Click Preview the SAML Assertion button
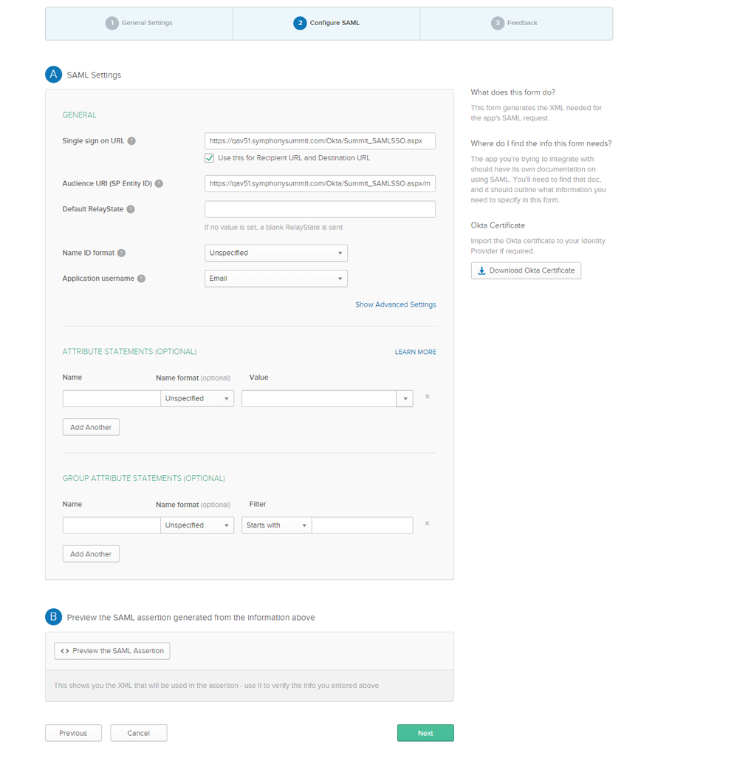 112,651
